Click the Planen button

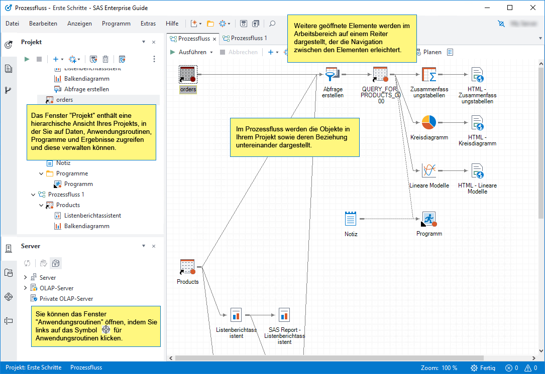(x=429, y=52)
